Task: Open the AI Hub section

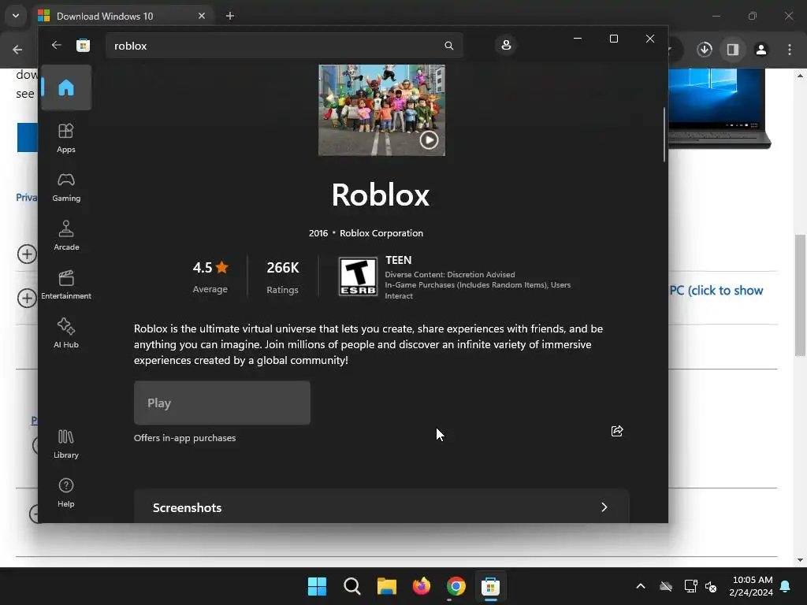Action: pyautogui.click(x=66, y=333)
